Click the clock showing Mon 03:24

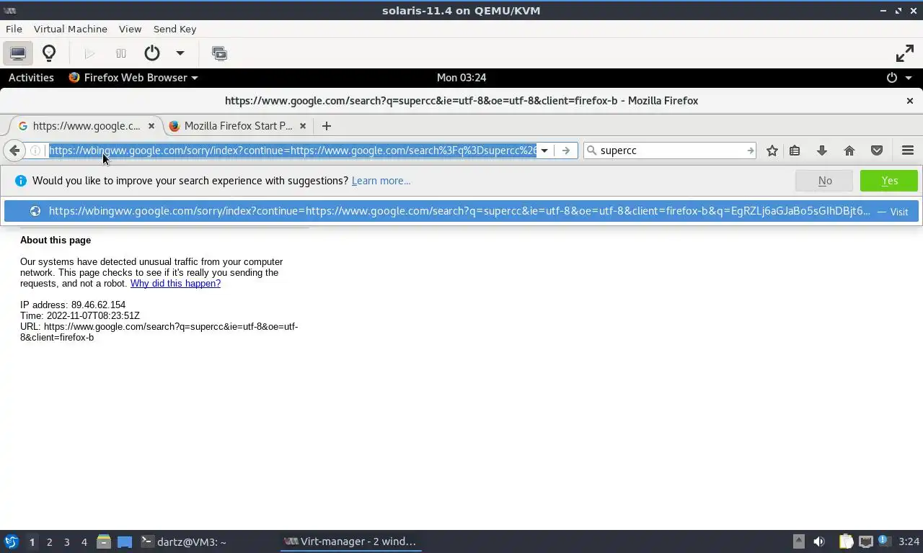461,78
